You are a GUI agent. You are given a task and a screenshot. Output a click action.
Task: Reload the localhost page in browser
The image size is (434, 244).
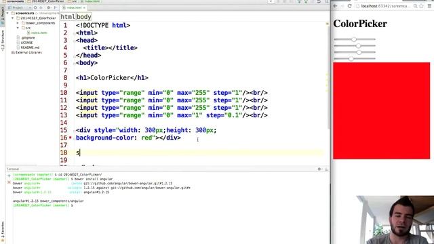coord(350,6)
